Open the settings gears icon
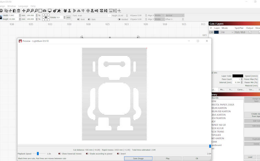This screenshot has width=260, height=161. pyautogui.click(x=55, y=11)
